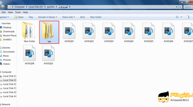Screen dimensions: 193x107
Task: Open the Tools menu
Action: [x=18, y=12]
